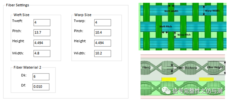Click the Dk field in Fiber Material 2
The image size is (230, 101).
41,77
